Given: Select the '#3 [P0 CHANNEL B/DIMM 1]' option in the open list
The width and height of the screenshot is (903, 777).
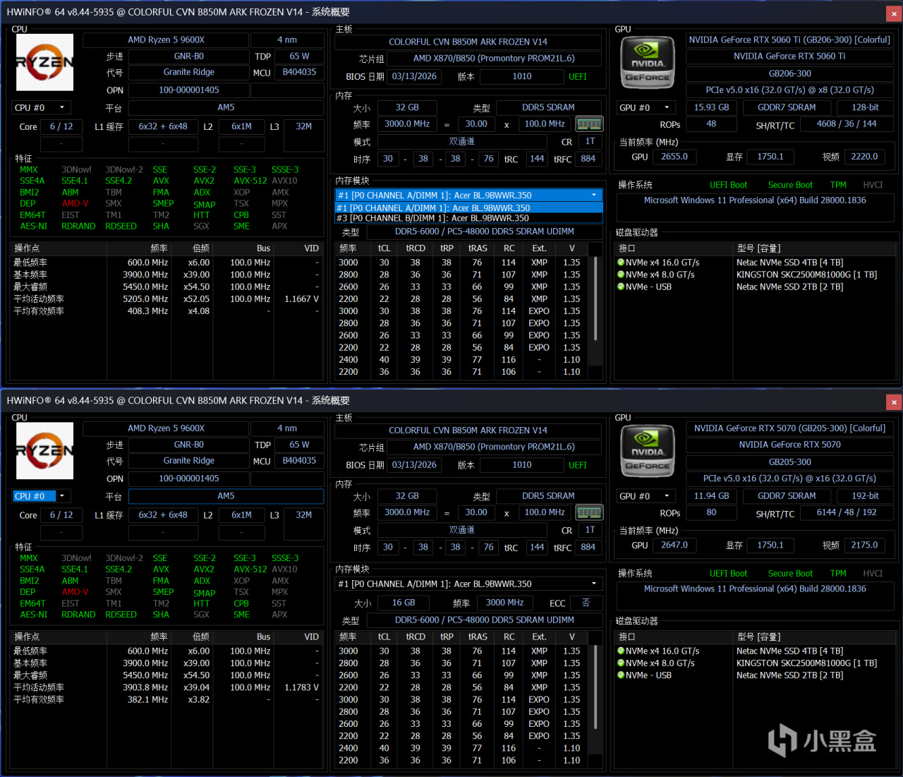Looking at the screenshot, I should [x=469, y=218].
